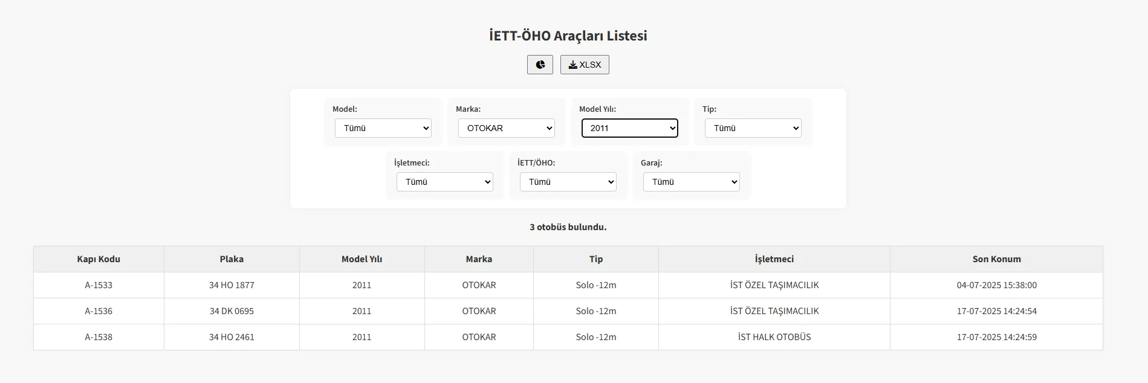Download the list as XLSX
Screen dimensions: 1148x383
585,65
